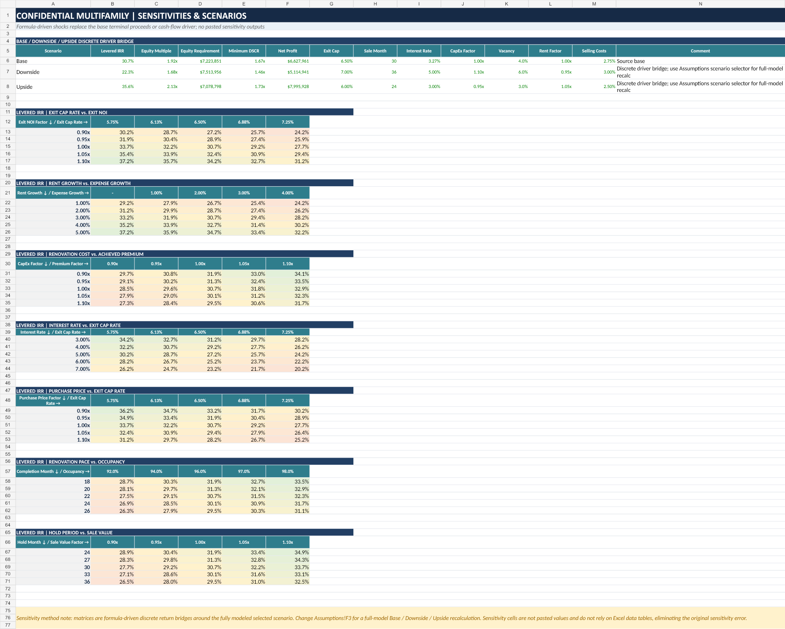Select 5.00% rent growth row label
Viewport: 785px width, 629px height.
click(x=53, y=232)
